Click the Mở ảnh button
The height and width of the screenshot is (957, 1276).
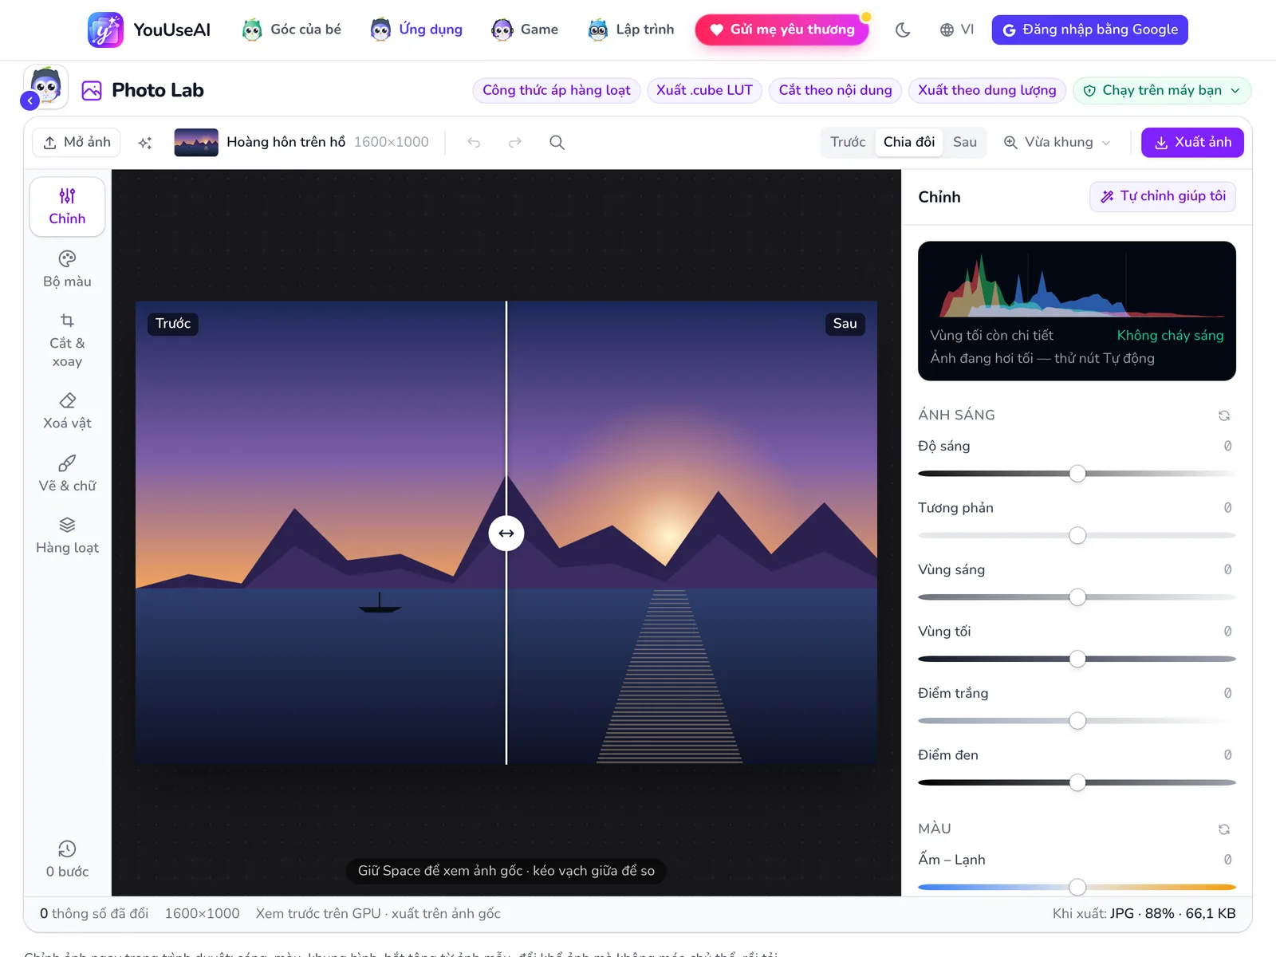[x=77, y=142]
